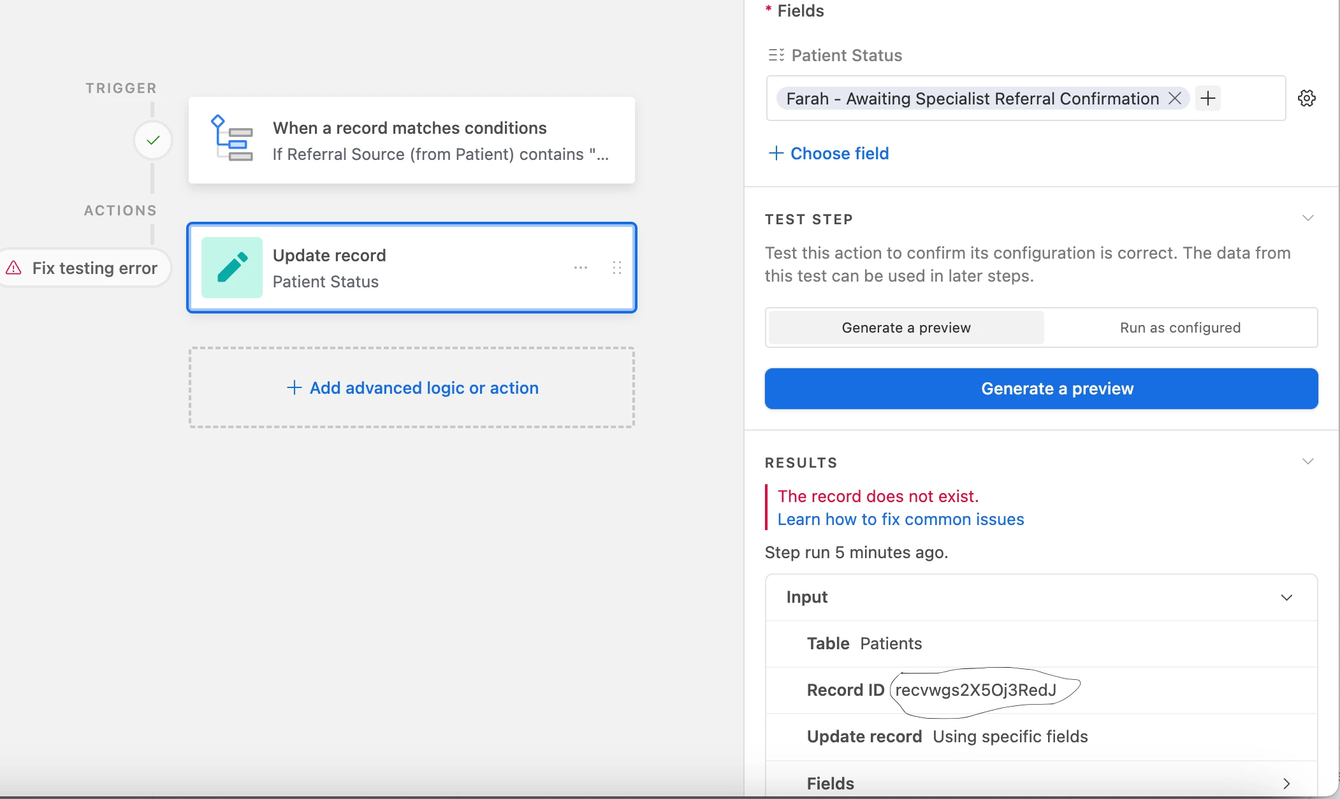
Task: Switch to Run as configured mode
Action: (1180, 328)
